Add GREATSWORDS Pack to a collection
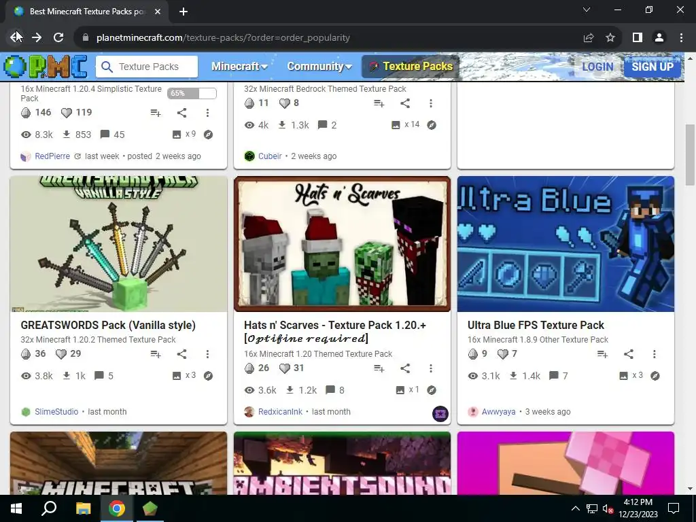The image size is (696, 522). 156,354
